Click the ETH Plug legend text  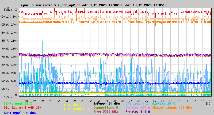(x=73, y=105)
